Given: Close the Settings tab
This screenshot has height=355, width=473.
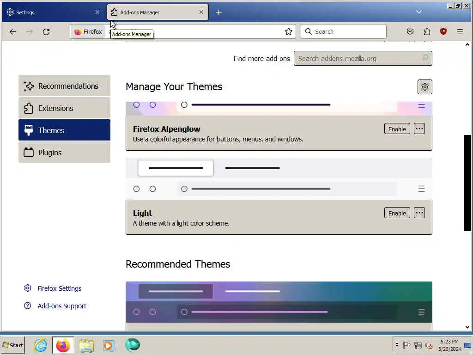Looking at the screenshot, I should click(x=97, y=12).
